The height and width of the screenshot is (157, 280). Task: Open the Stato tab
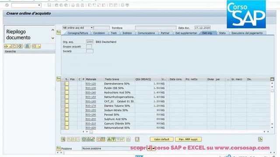coord(222,33)
